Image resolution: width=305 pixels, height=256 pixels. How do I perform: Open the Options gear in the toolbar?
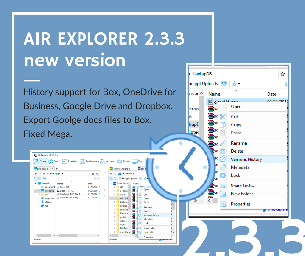124,161
